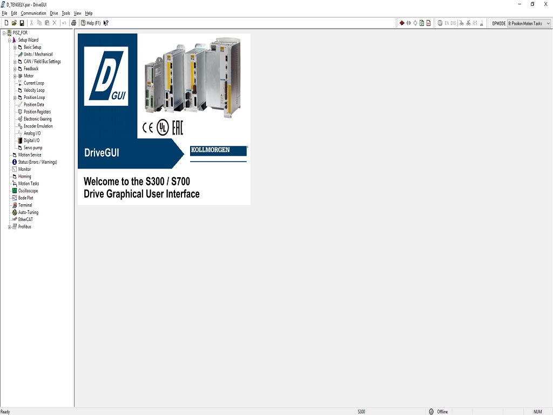Click the Ready text in the status bar
The width and height of the screenshot is (553, 415).
click(5, 412)
